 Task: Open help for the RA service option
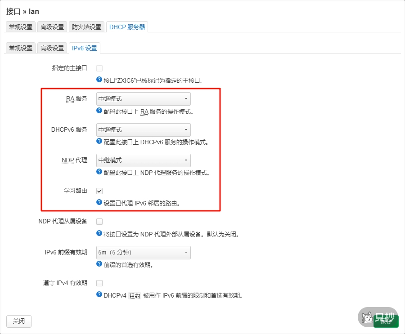(x=99, y=111)
